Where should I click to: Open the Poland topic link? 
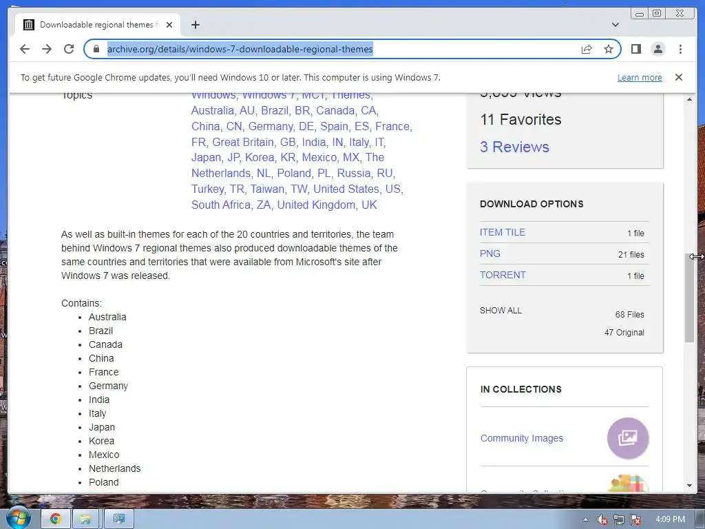[x=294, y=173]
